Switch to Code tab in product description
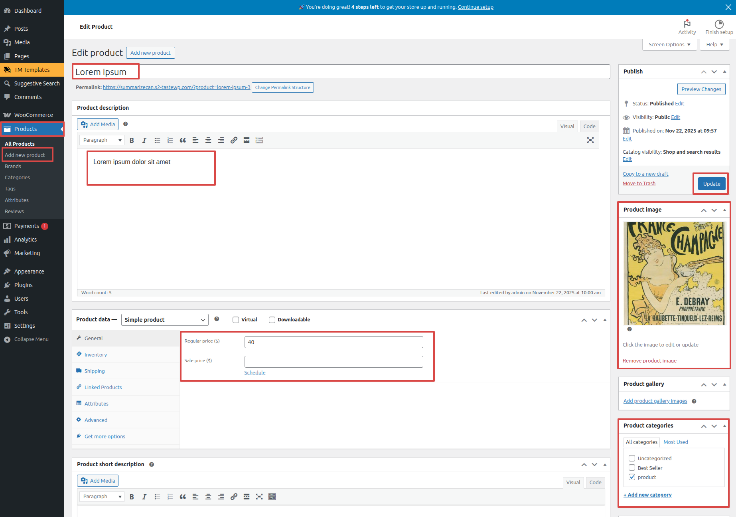The height and width of the screenshot is (517, 736). tap(589, 127)
